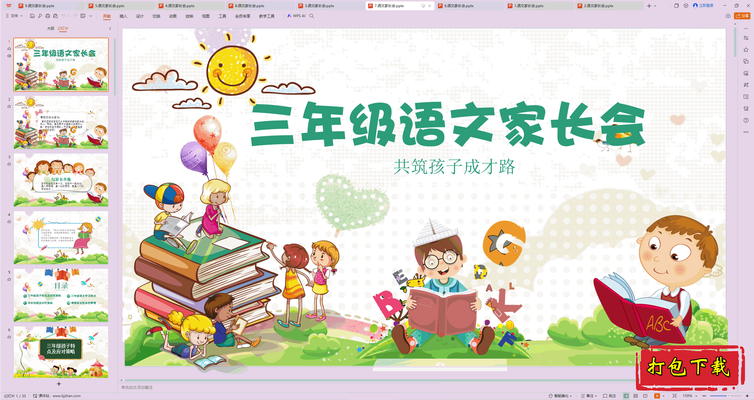The height and width of the screenshot is (400, 754).
Task: Open the new tab dropdown arrow
Action: (x=655, y=6)
